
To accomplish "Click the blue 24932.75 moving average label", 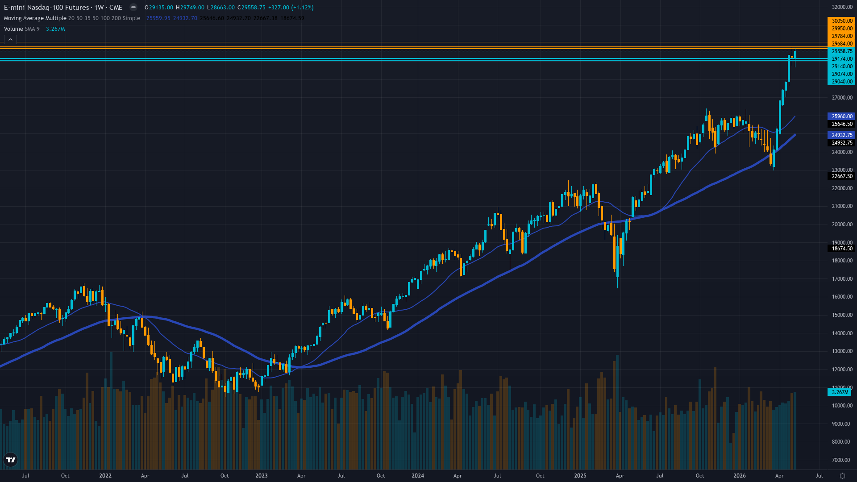I will coord(841,135).
